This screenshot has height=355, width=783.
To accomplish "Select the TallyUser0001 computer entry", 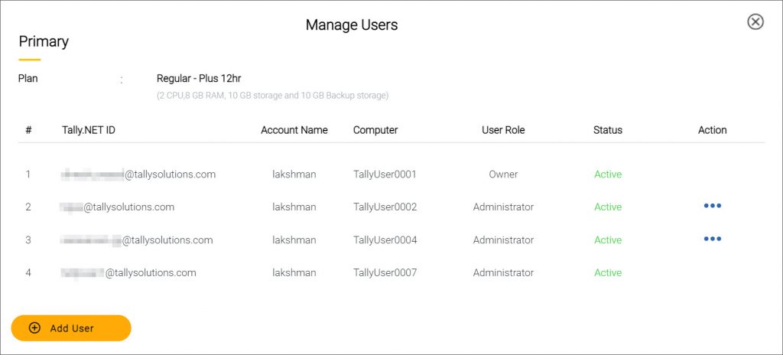I will click(x=385, y=174).
